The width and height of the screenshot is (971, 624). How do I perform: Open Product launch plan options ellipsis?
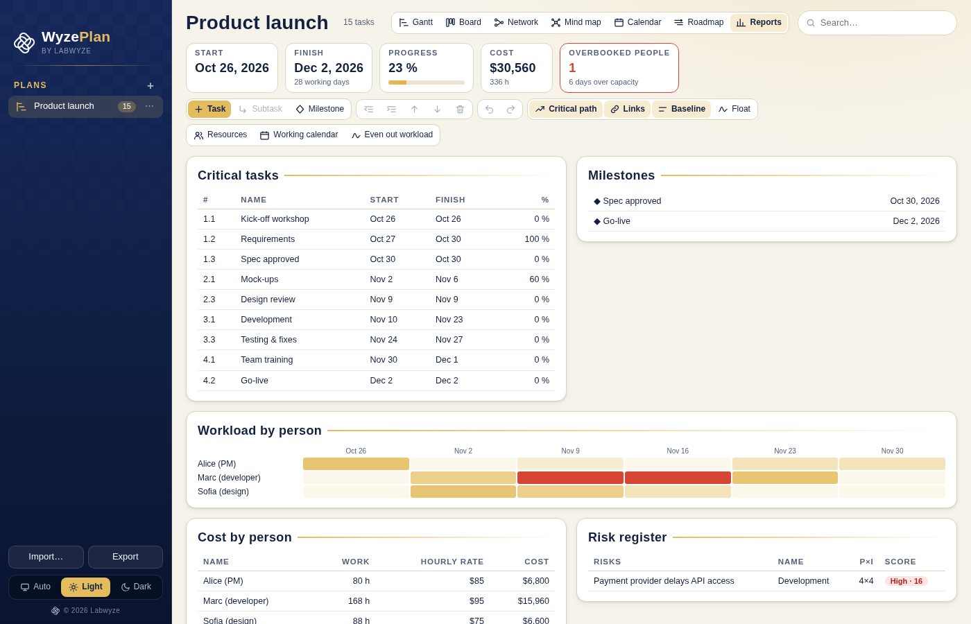[150, 106]
